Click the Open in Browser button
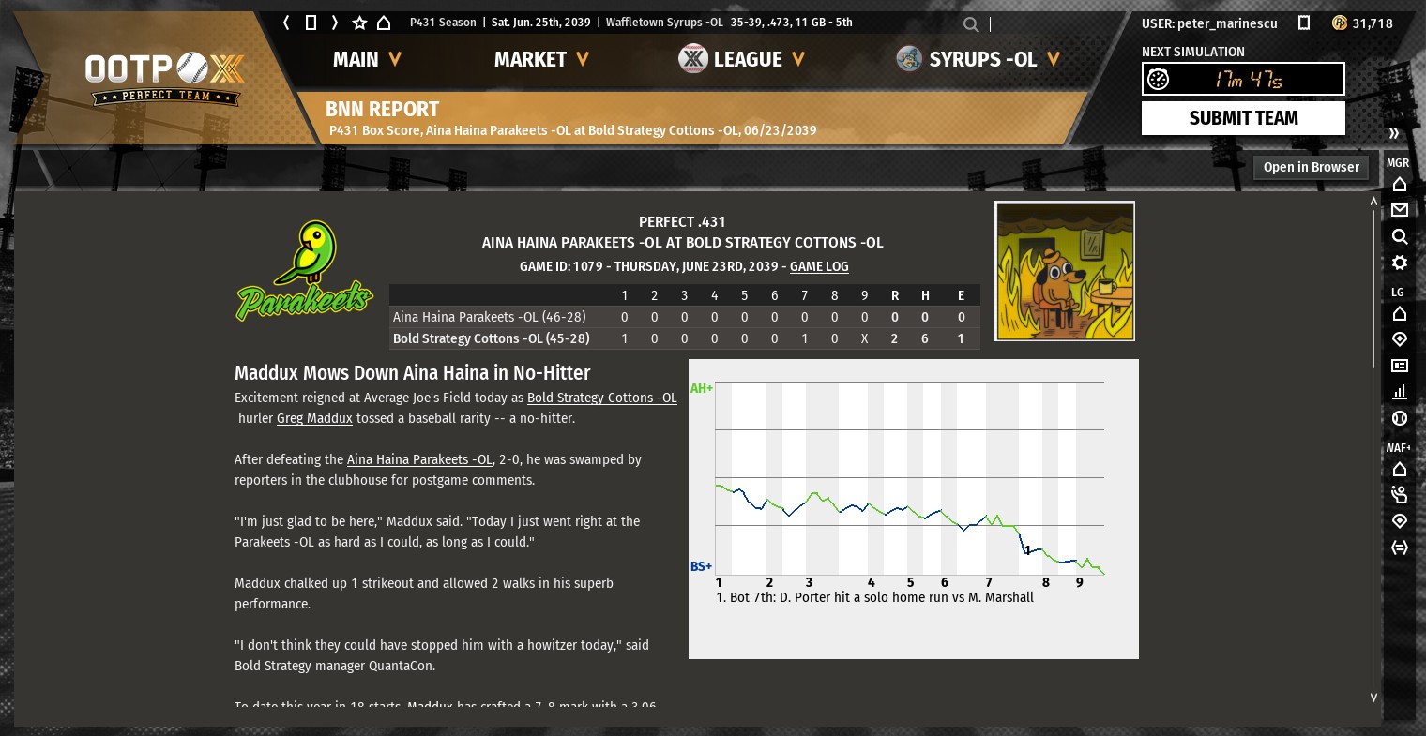Screen dimensions: 1426x736 [x=1311, y=167]
